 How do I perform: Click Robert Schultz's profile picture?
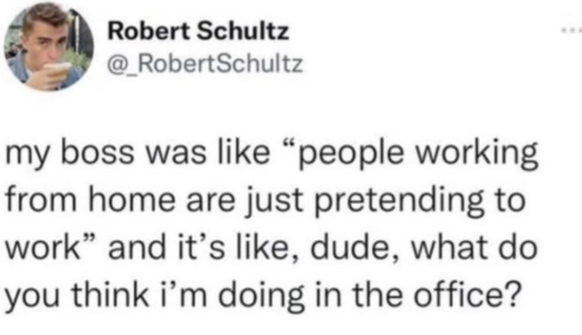tap(47, 47)
